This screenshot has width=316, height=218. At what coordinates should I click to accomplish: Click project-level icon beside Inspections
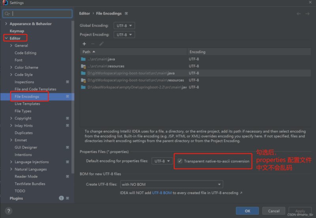pos(68,82)
